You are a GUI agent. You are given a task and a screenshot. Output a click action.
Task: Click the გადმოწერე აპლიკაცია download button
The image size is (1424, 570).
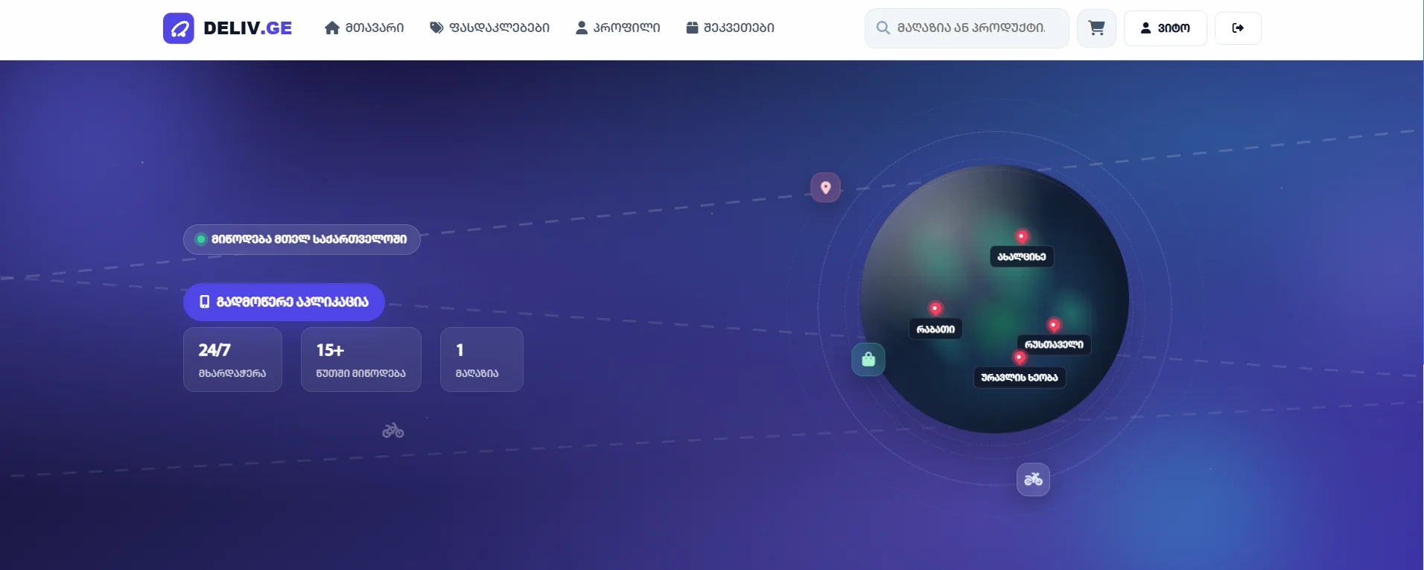click(284, 302)
